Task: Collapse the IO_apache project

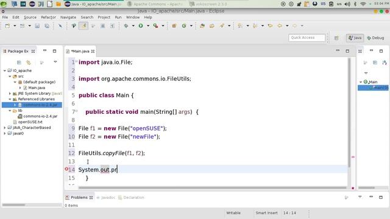Action: (x=5, y=71)
